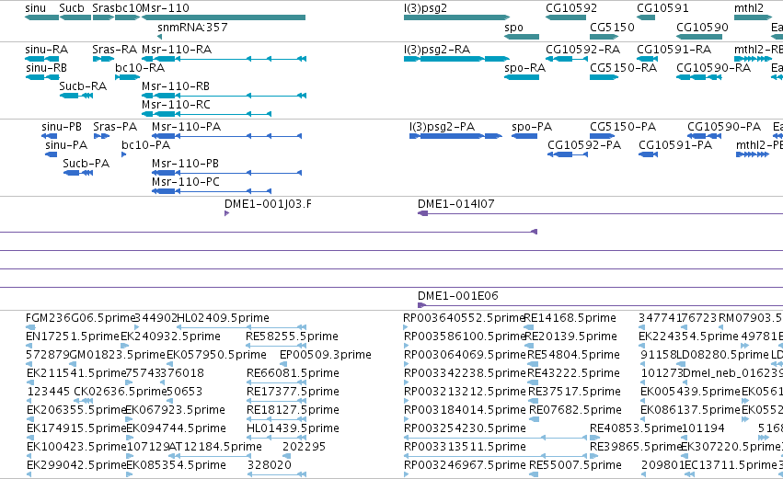Click the CG5150-PA protein label

click(623, 127)
